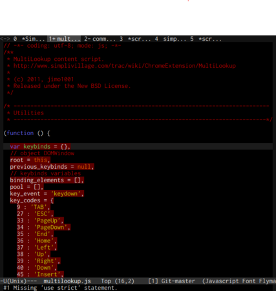Switch to tab 3 *scr...
The height and width of the screenshot is (291, 276).
pos(135,39)
